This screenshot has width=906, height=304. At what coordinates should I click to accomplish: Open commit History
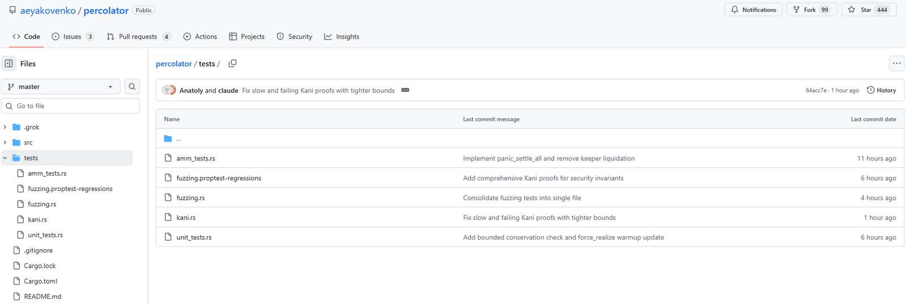coord(881,90)
